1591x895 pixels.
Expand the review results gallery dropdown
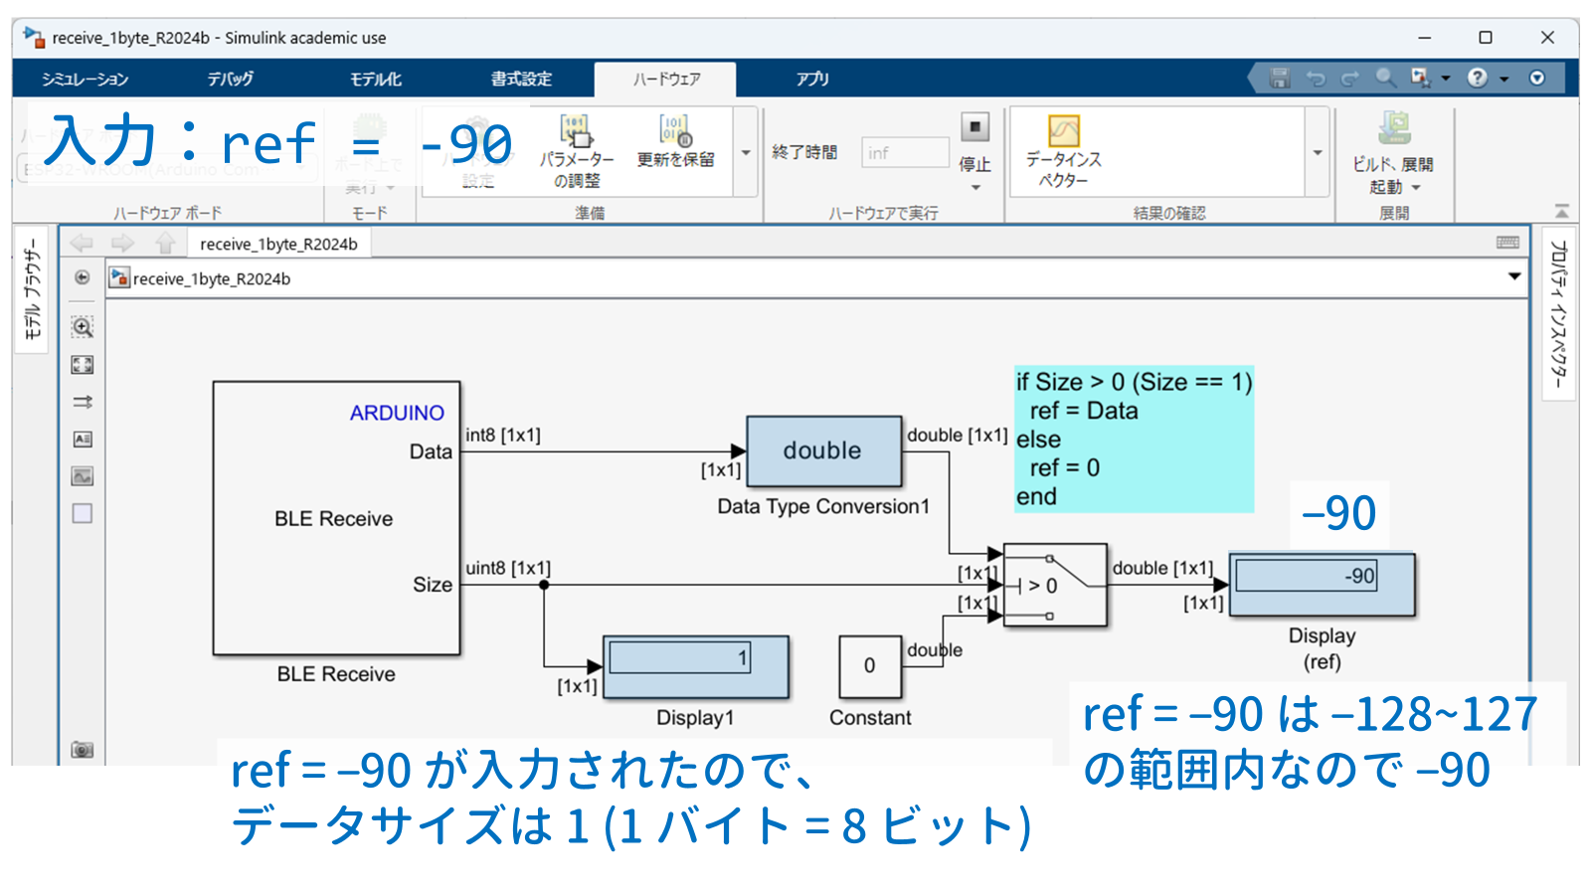pos(1318,153)
